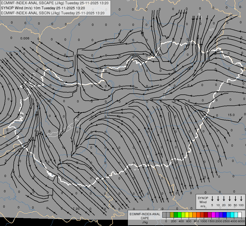The height and width of the screenshot is (226, 246).
Task: Pick the bright magenta CAPE legend swatch
Action: point(214,215)
